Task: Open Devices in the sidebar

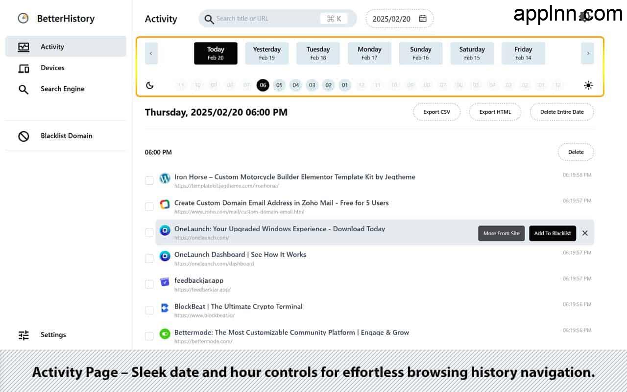Action: tap(52, 68)
